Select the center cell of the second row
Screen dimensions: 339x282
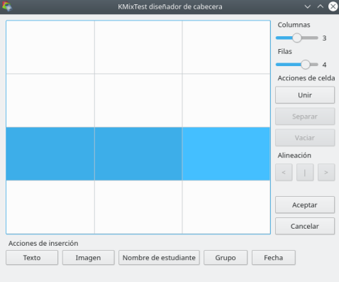[138, 101]
